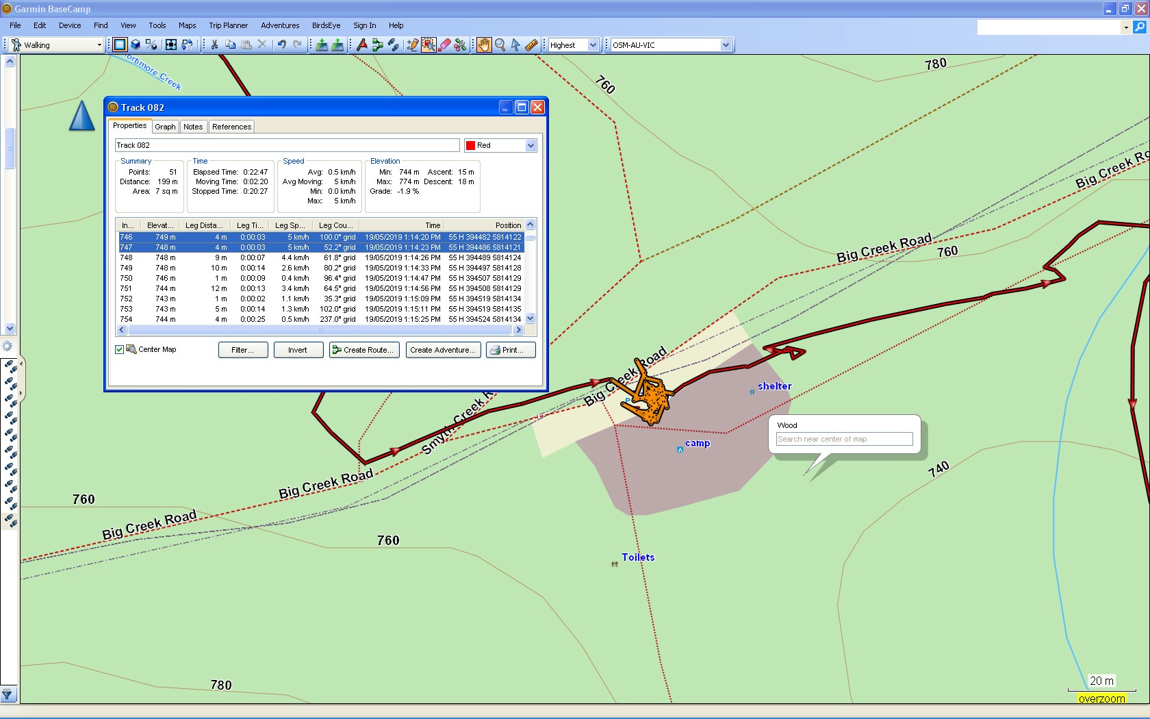Select the Move Point tool

(429, 45)
